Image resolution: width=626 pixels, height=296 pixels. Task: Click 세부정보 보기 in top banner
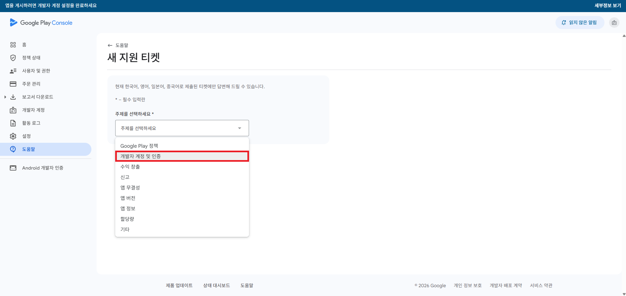pos(608,6)
